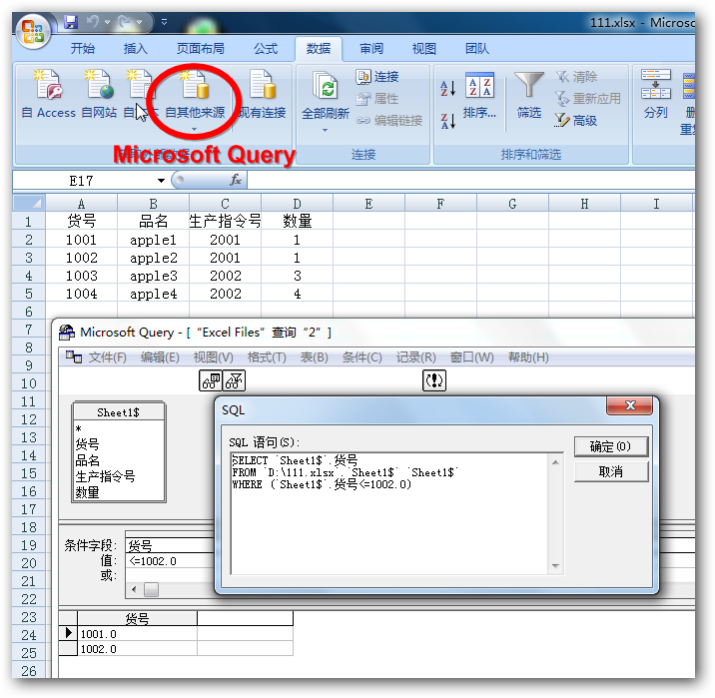Toggle the Filter funnel

pyautogui.click(x=529, y=95)
